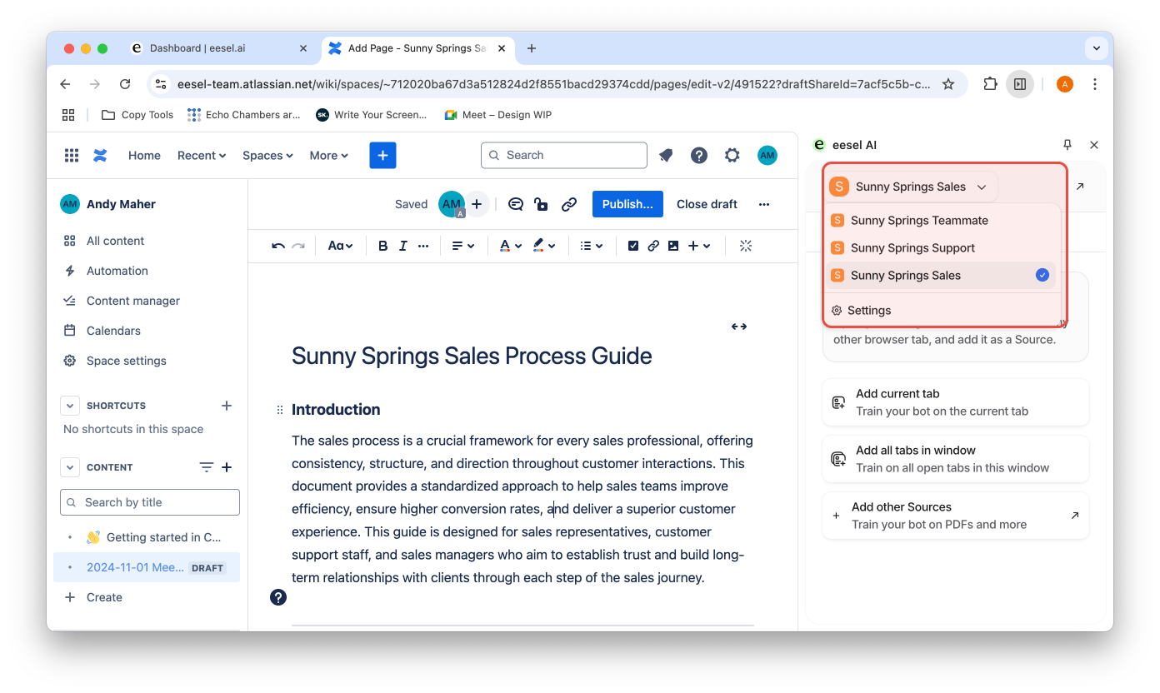Click Add current tab option
Image resolution: width=1160 pixels, height=693 pixels.
(x=955, y=402)
